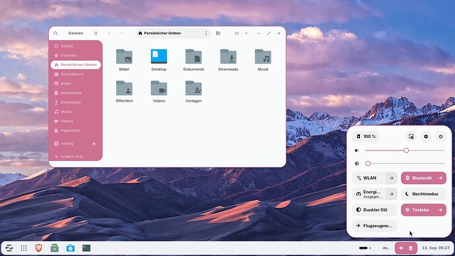Click the workspace indicator in the taskbar

click(x=365, y=248)
